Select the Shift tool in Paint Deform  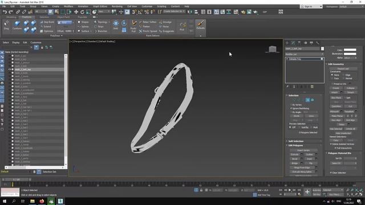pos(116,25)
